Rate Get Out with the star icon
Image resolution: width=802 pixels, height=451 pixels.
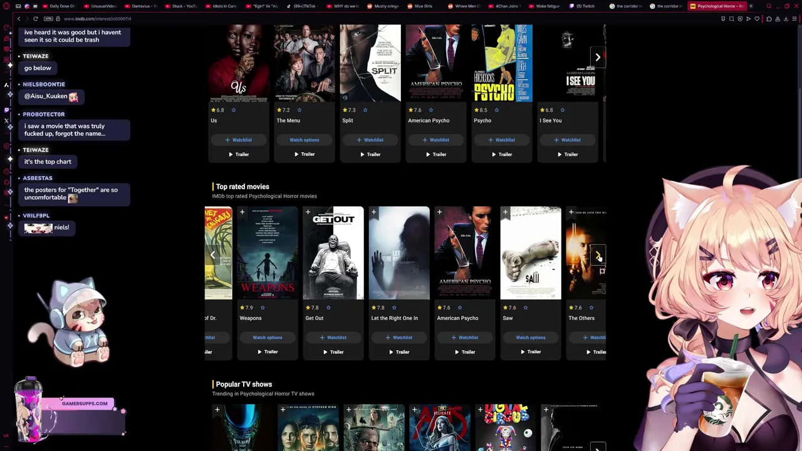coord(328,308)
